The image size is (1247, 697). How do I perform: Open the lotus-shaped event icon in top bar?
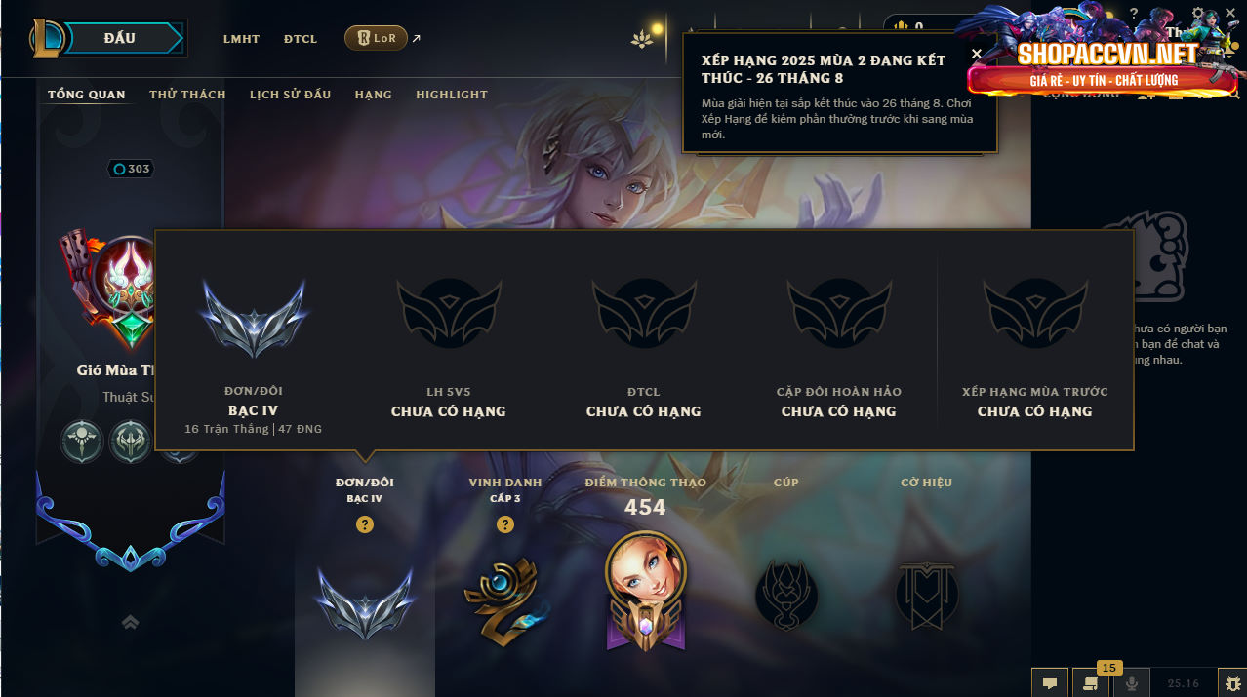(x=642, y=40)
